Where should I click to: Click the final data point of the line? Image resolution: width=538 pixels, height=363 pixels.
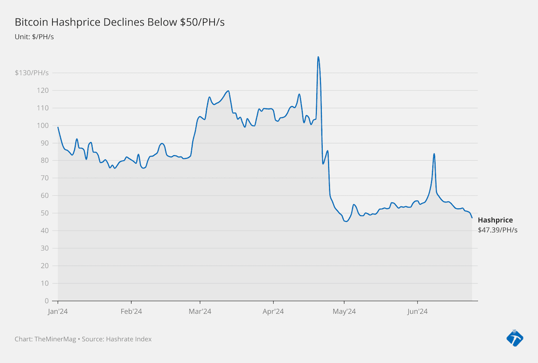point(472,218)
